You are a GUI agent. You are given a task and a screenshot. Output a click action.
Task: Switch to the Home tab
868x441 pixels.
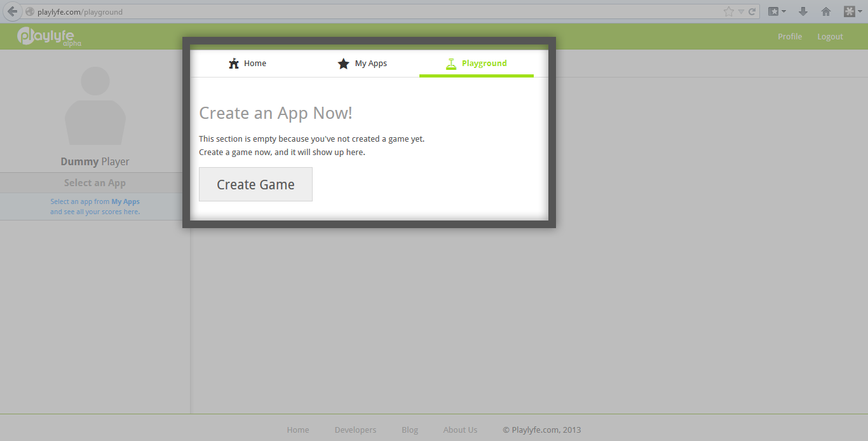[248, 64]
